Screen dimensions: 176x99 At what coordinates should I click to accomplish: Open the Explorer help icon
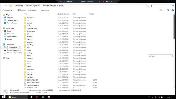point(172,10)
